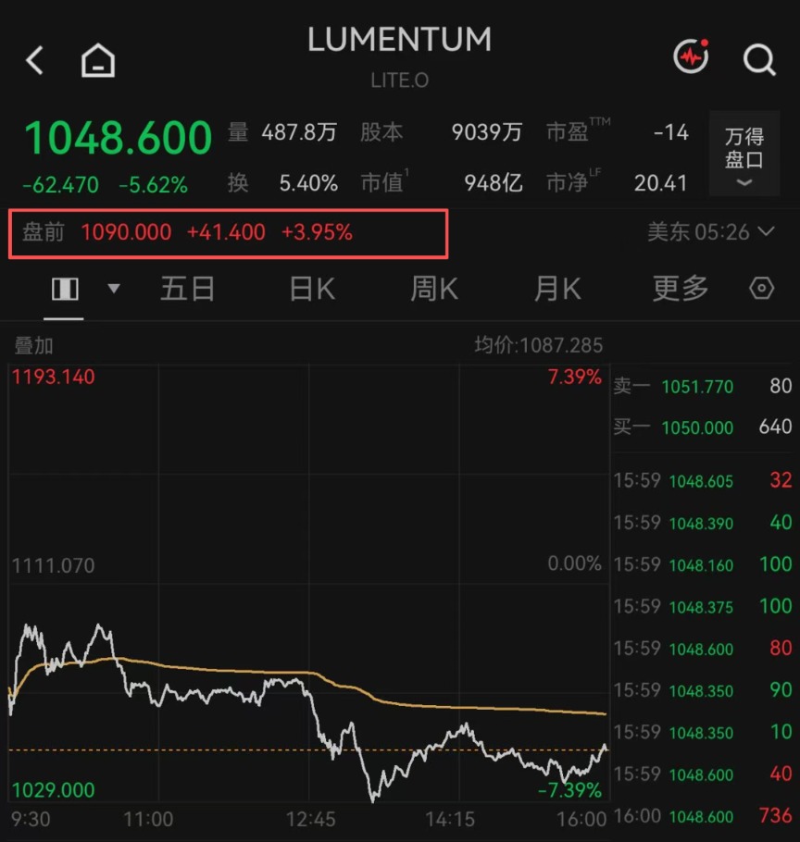Select the 15:59 1048.605 trade row

[x=703, y=480]
